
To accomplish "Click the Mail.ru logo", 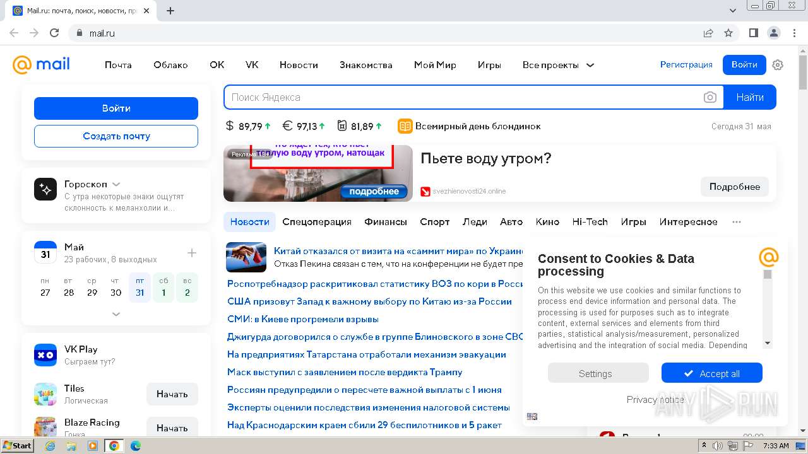I will tap(41, 64).
